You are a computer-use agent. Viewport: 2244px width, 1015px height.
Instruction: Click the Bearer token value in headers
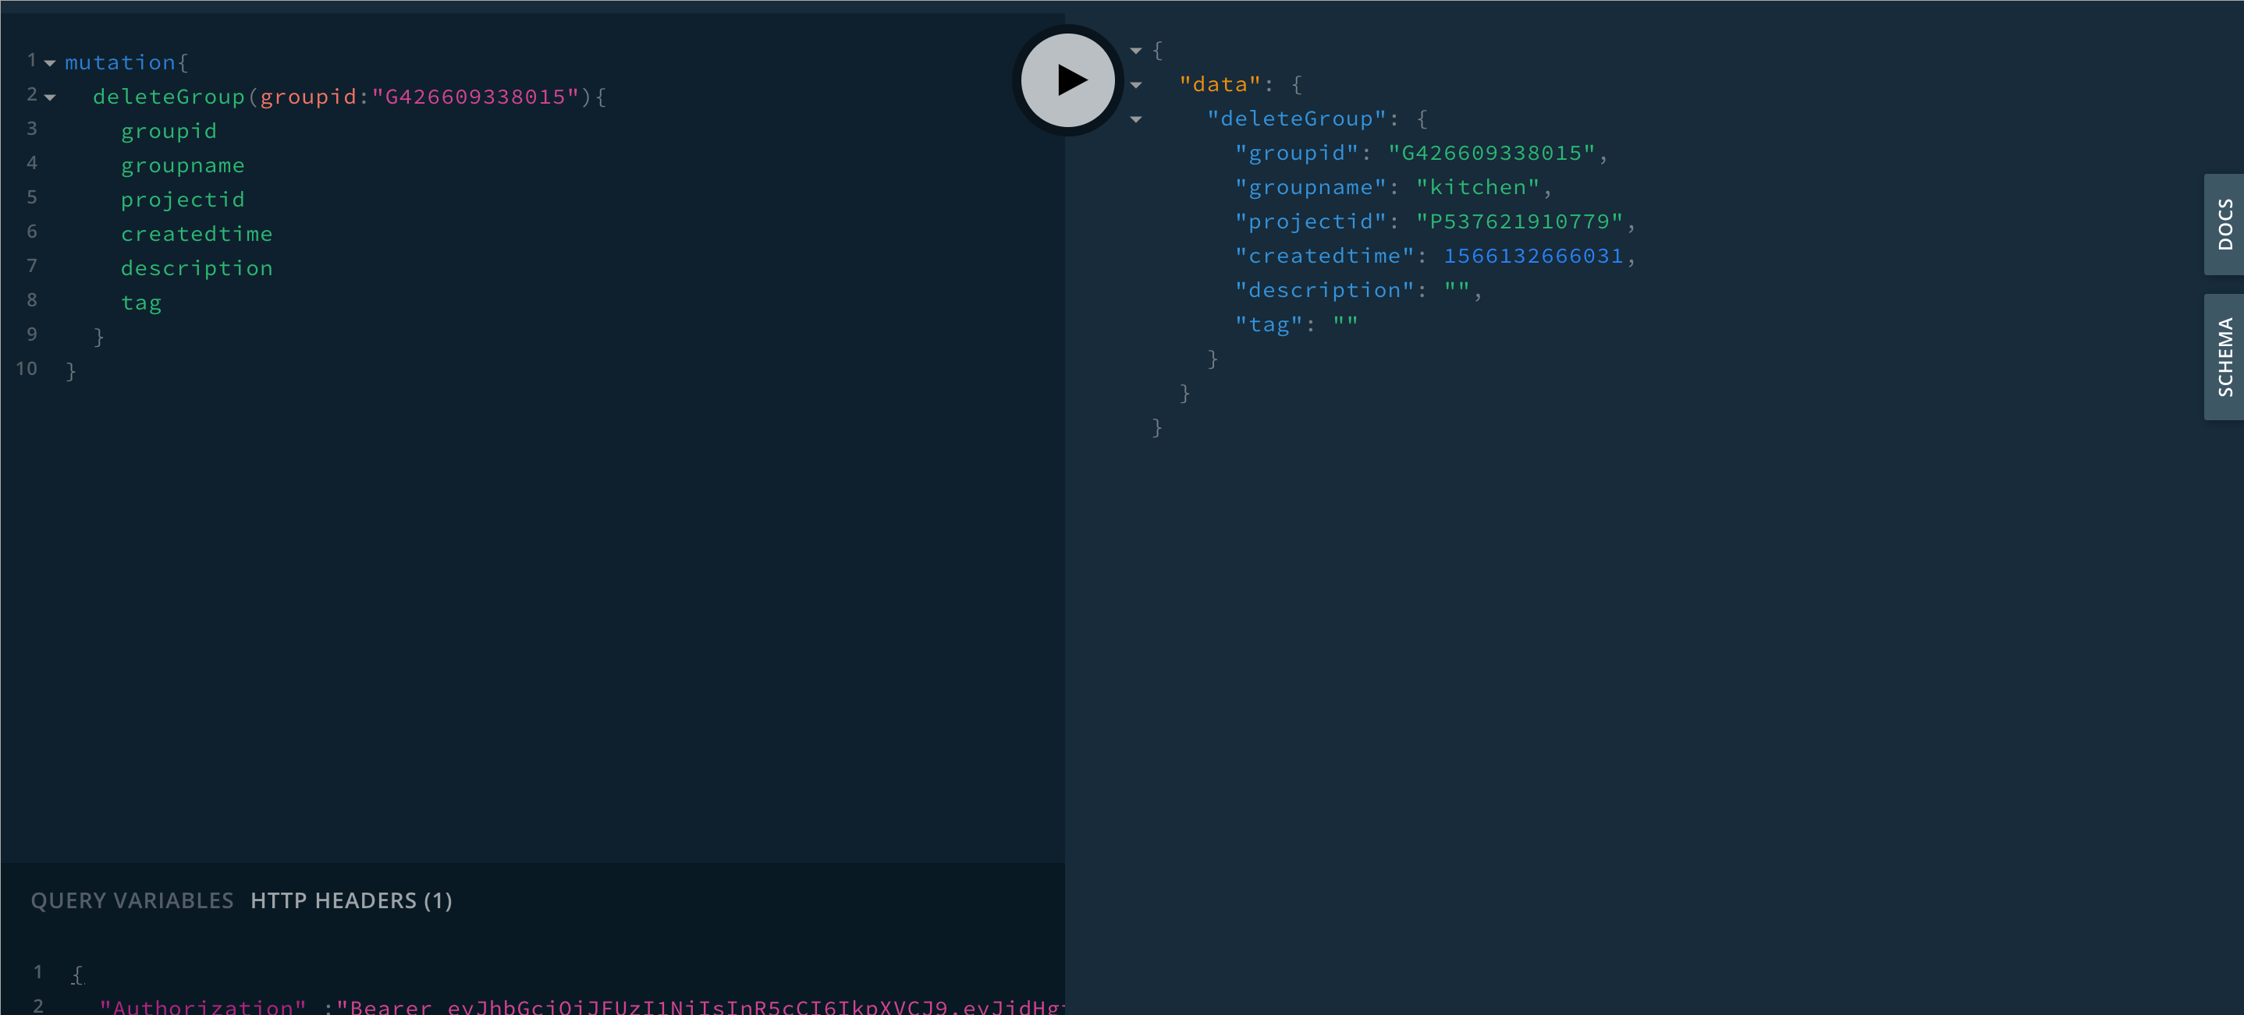pos(701,1007)
